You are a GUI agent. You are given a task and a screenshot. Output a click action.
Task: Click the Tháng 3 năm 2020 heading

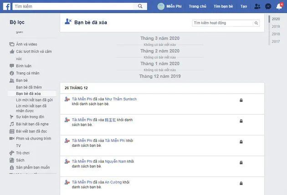coord(160,38)
